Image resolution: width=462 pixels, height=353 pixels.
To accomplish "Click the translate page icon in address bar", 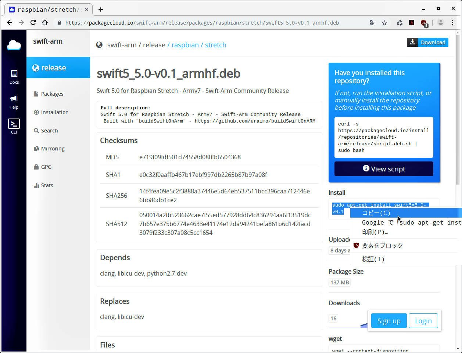I will [373, 23].
